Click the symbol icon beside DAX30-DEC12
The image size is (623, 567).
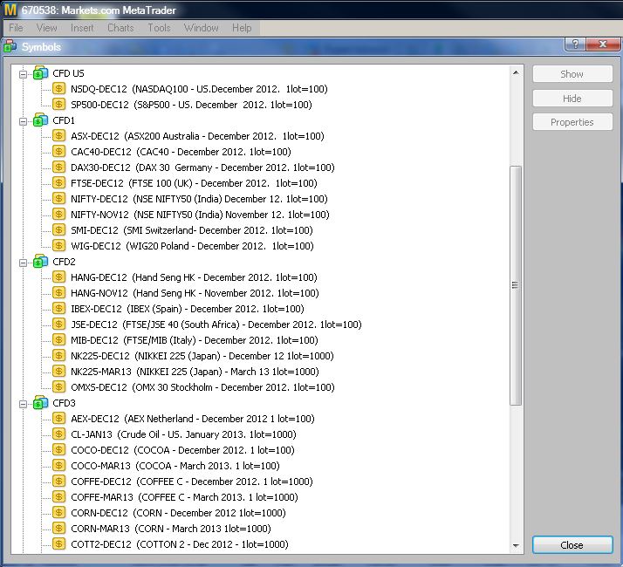58,167
